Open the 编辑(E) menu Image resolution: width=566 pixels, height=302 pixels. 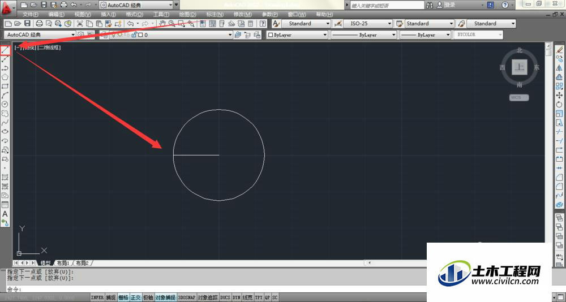(56, 15)
